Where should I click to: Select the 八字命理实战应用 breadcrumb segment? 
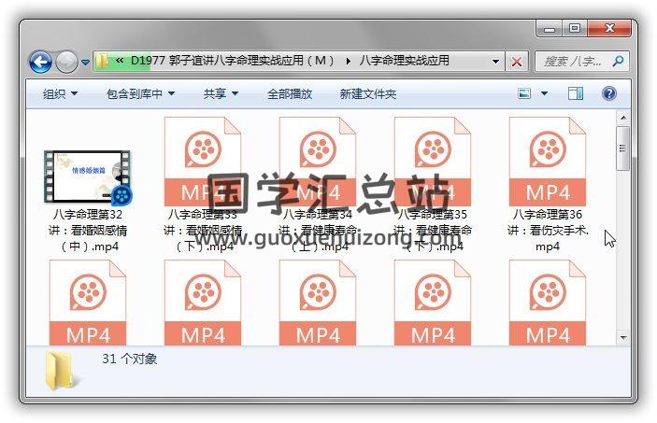[404, 61]
